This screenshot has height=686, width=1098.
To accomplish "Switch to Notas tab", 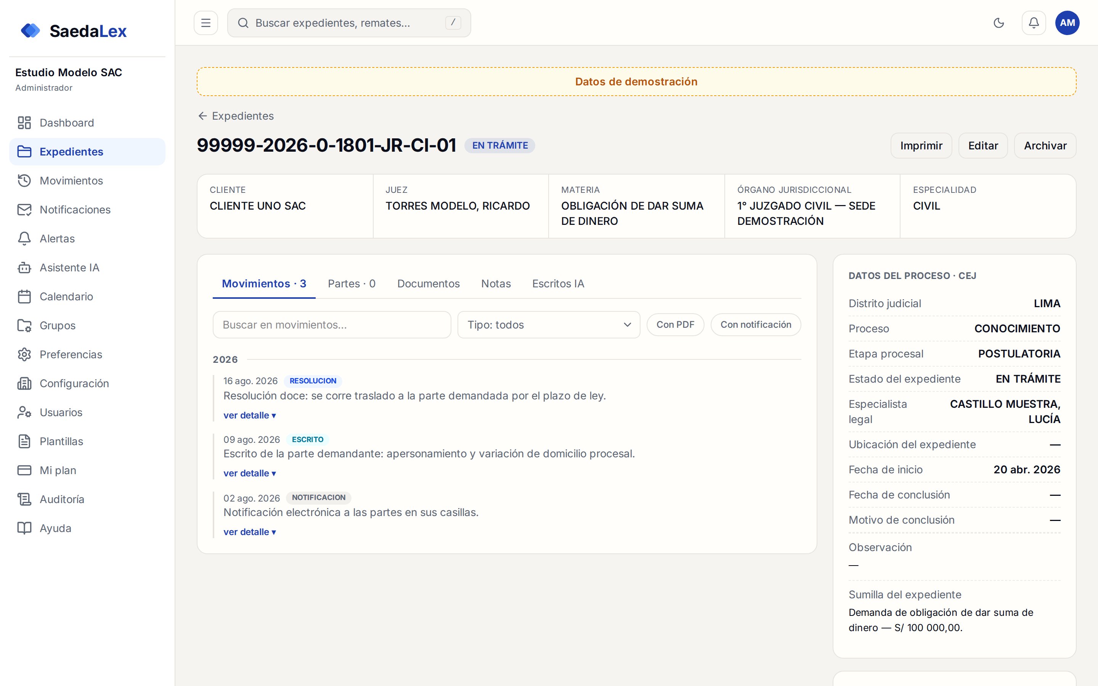I will click(496, 284).
